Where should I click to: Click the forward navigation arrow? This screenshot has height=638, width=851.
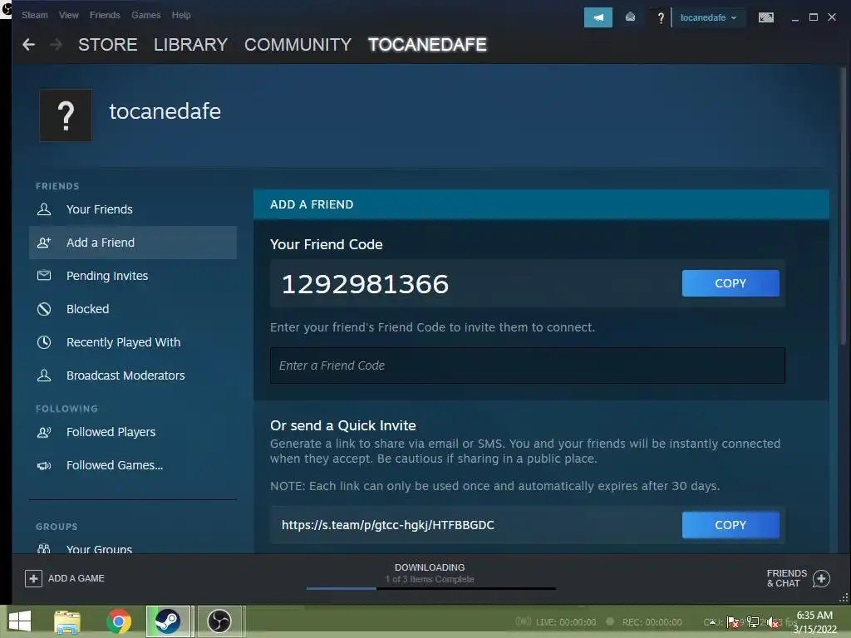[56, 45]
